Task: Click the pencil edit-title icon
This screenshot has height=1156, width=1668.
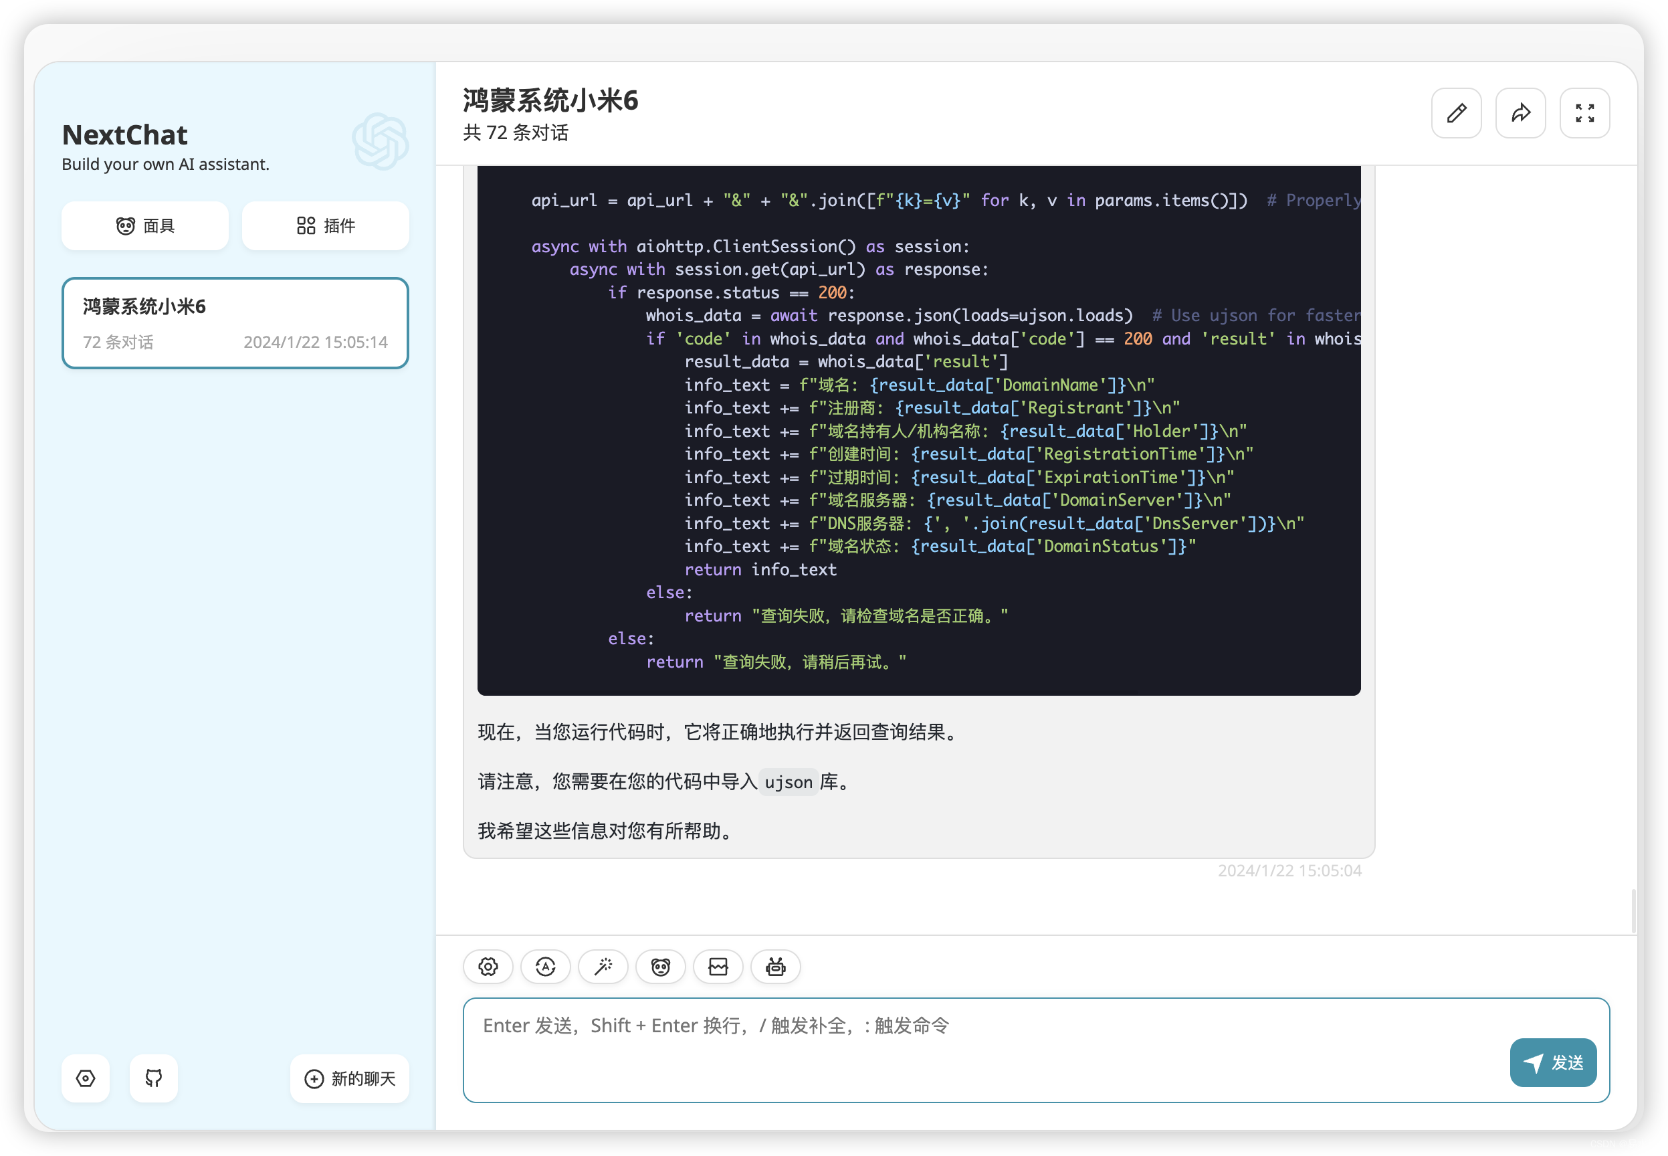Action: (x=1456, y=113)
